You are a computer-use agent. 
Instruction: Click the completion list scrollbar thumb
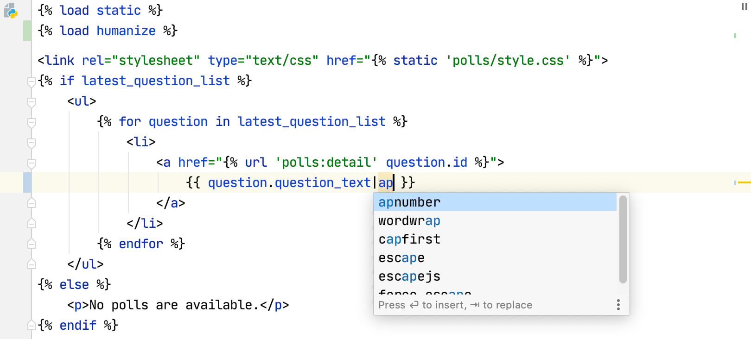[623, 239]
